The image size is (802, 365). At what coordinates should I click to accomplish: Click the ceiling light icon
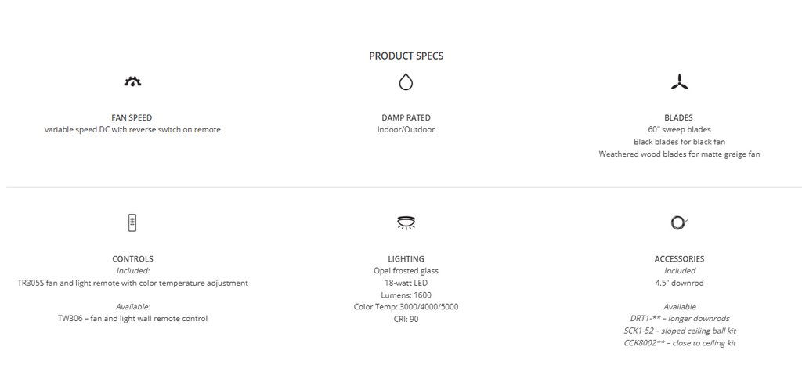(x=406, y=222)
